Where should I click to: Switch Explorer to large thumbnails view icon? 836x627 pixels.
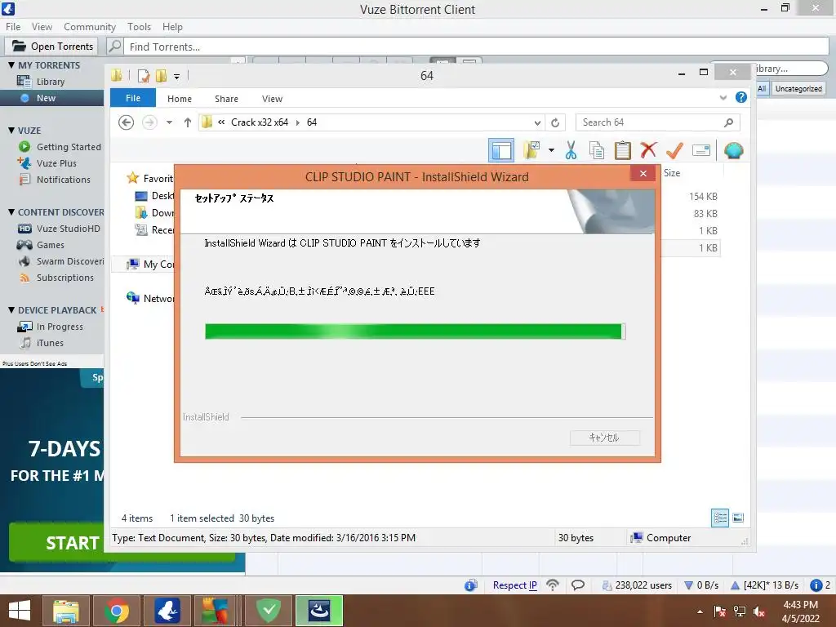pos(738,518)
